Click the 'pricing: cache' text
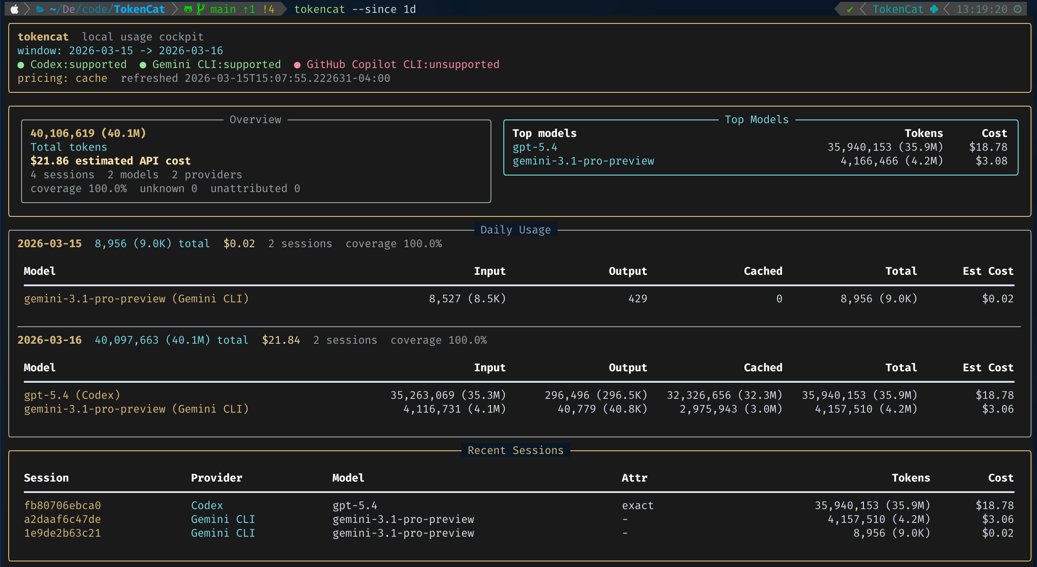This screenshot has width=1037, height=567. click(62, 78)
